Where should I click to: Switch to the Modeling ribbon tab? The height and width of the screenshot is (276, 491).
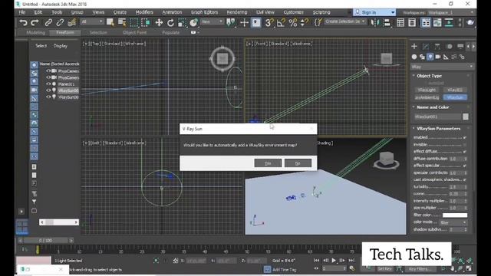pos(36,32)
